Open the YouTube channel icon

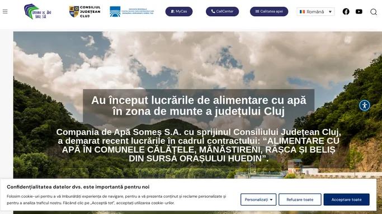click(359, 11)
